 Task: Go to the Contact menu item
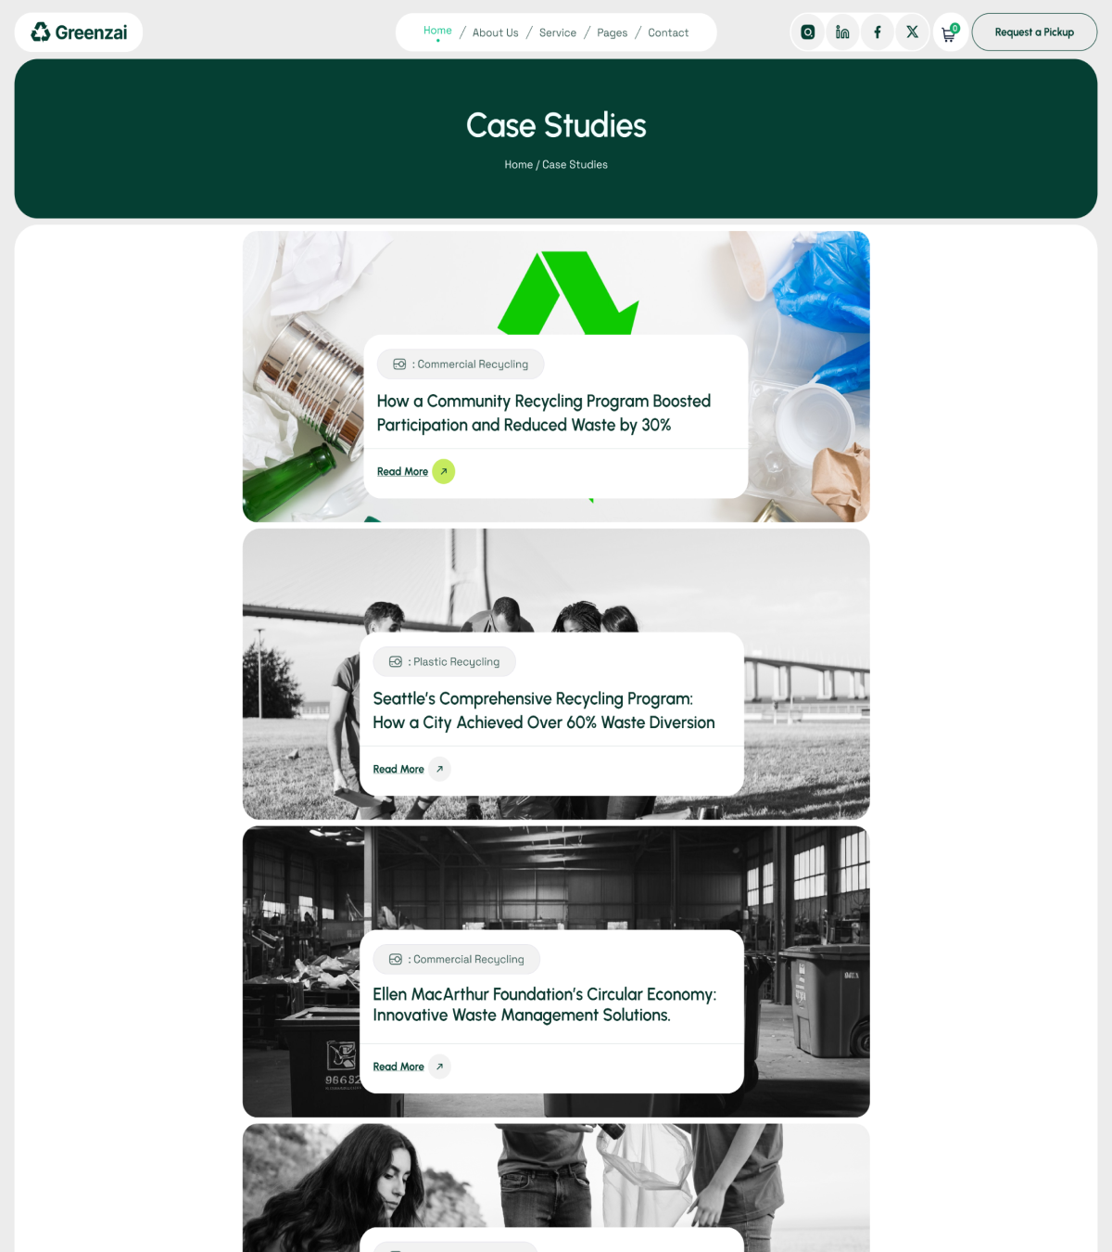[x=668, y=32]
